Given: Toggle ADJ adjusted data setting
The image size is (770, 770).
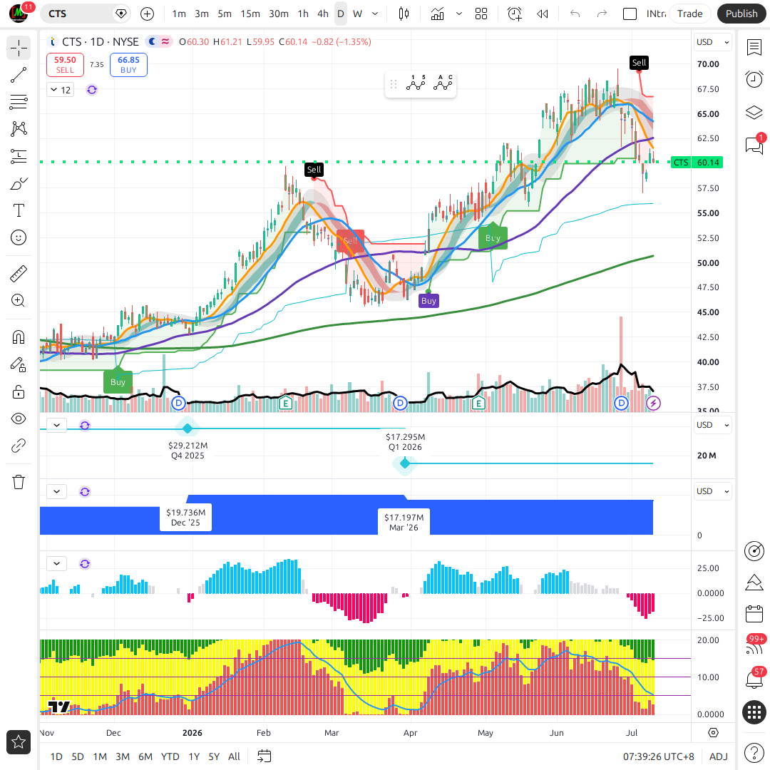Looking at the screenshot, I should click(x=719, y=756).
